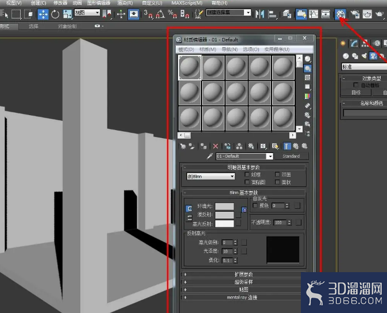Click the 高光反射 color swatch

(225, 224)
